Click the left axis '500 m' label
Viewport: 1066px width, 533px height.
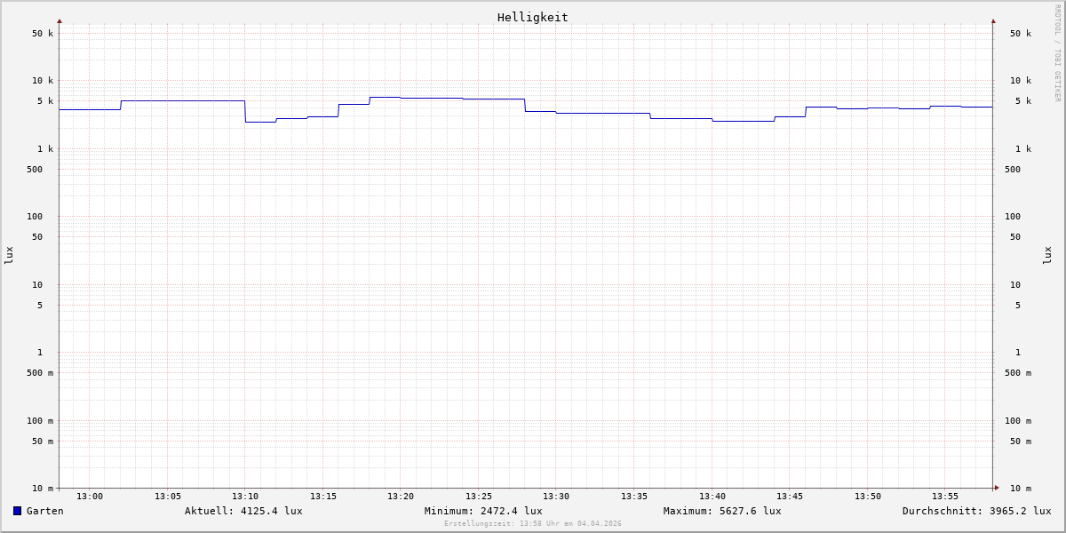[x=40, y=373]
